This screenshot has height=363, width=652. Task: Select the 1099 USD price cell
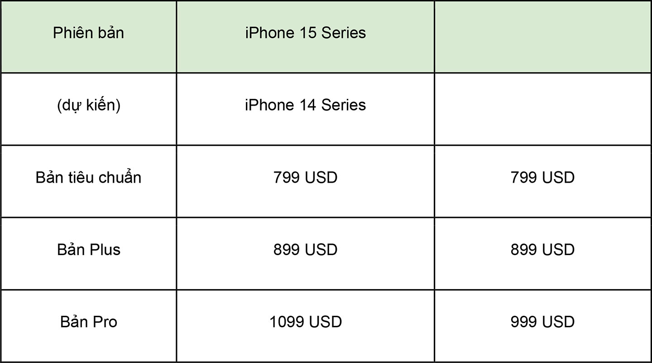[x=306, y=326]
